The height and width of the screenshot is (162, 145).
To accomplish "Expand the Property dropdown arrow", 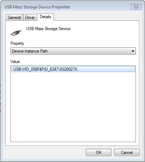I will click(133, 51).
